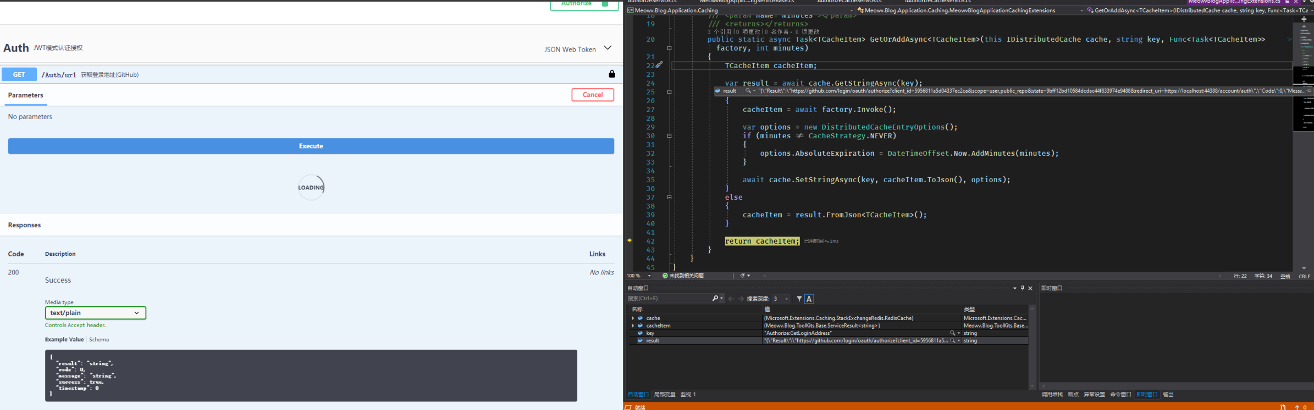Viewport: 1314px width, 410px height.
Task: Switch to the 局部变量 tab
Action: click(664, 395)
